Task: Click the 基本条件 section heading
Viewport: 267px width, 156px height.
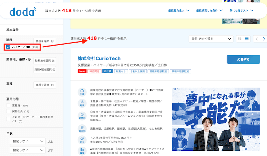Action: (12, 30)
